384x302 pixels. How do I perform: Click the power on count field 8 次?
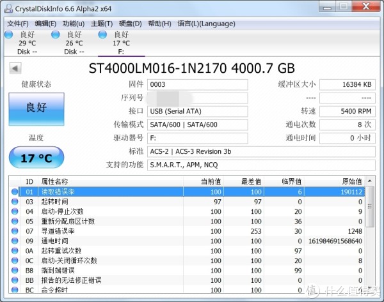pos(348,125)
